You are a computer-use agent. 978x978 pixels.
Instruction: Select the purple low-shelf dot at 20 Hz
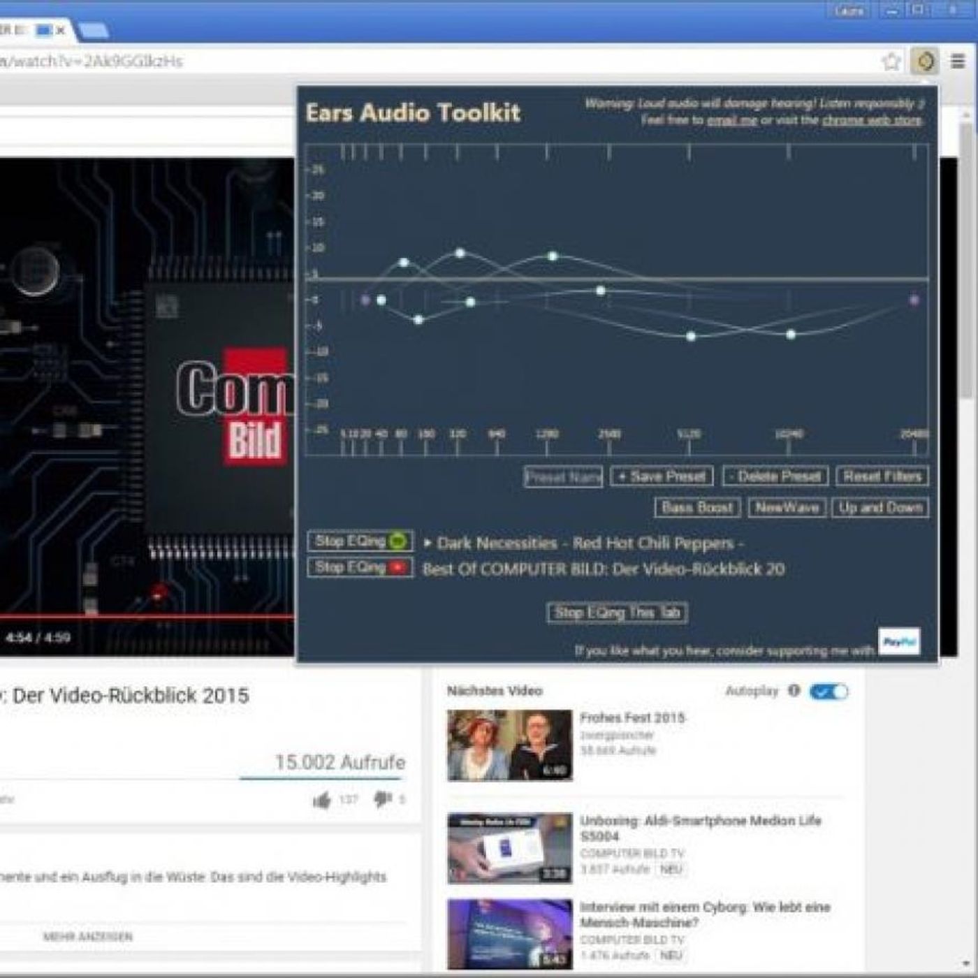pyautogui.click(x=365, y=300)
